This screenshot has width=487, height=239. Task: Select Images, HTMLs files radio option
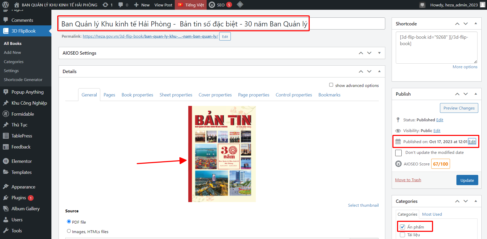click(x=69, y=231)
